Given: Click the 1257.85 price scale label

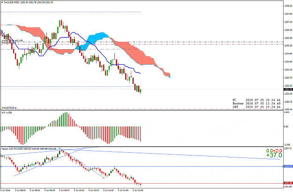Looking at the screenshot, I should pos(288,14).
